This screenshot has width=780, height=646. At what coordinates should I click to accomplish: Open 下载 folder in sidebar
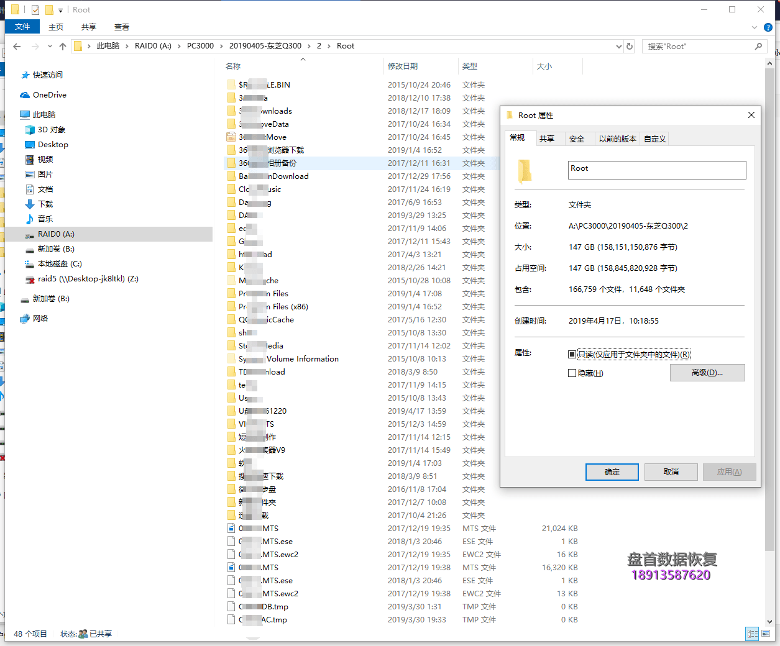click(39, 204)
